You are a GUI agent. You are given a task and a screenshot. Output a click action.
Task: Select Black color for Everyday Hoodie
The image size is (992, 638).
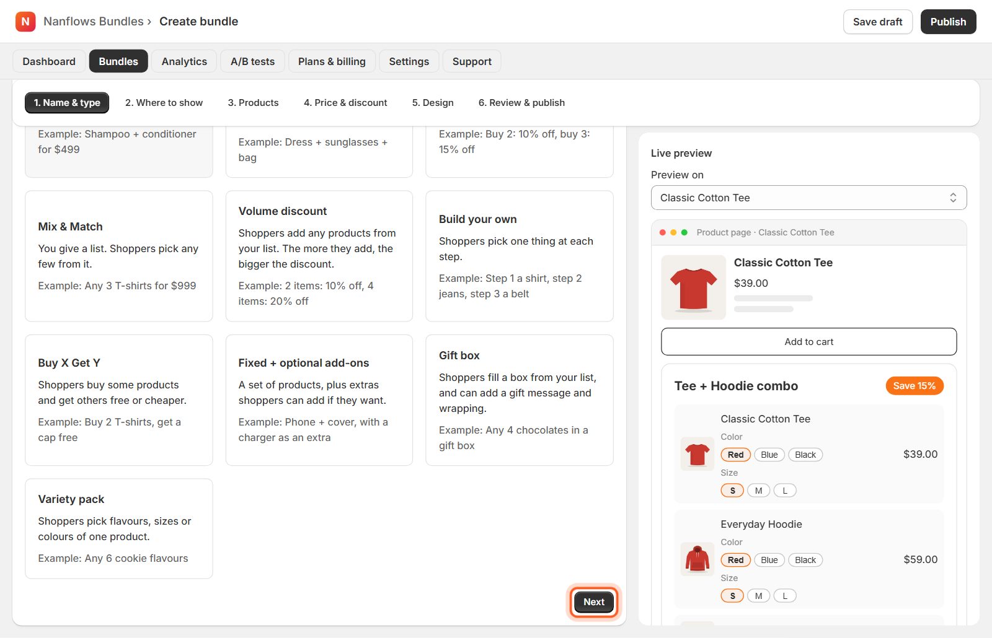click(805, 560)
